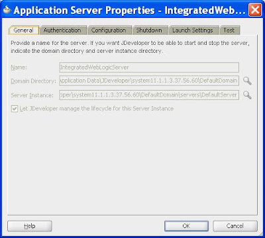Click the 'Server Instance:' label
Viewport: 265px width, 238px height.
[x=32, y=95]
